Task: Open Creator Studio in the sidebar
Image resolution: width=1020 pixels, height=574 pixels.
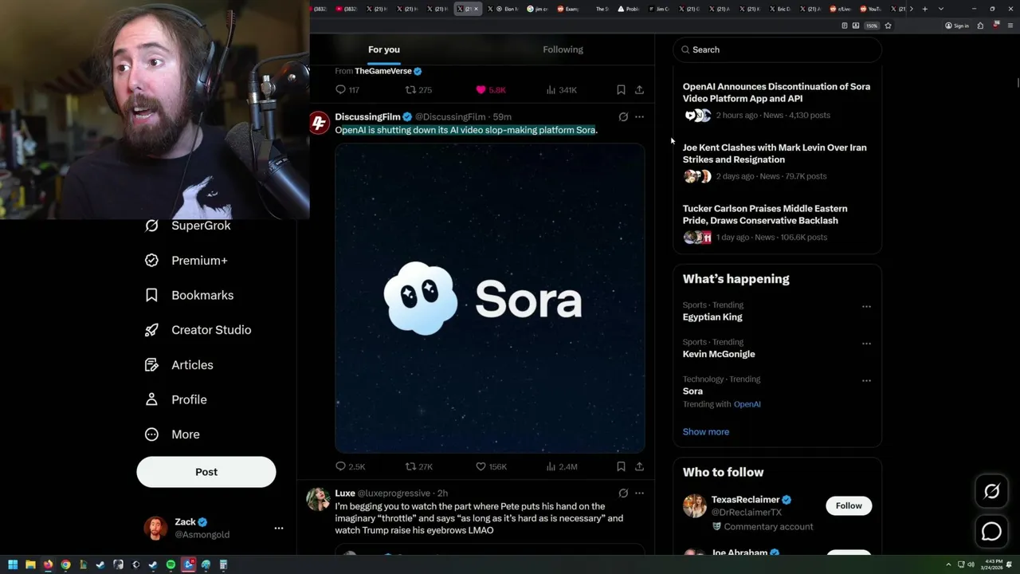Action: click(x=198, y=330)
